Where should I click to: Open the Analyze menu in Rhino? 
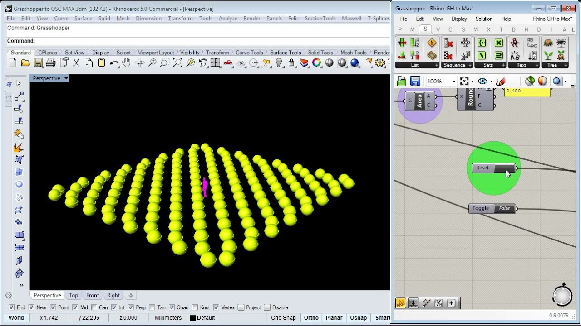click(x=228, y=19)
